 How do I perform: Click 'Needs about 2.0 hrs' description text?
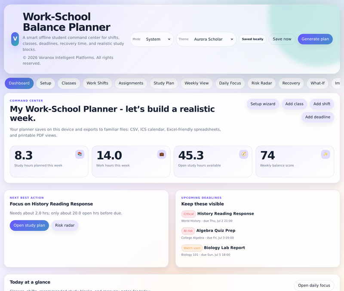[66, 213]
